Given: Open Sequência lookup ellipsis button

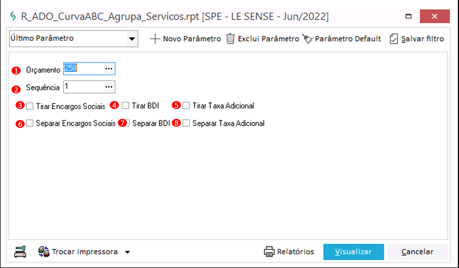Looking at the screenshot, I should (x=109, y=87).
